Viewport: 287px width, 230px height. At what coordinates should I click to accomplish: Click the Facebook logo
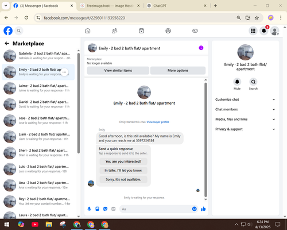[x=8, y=30]
